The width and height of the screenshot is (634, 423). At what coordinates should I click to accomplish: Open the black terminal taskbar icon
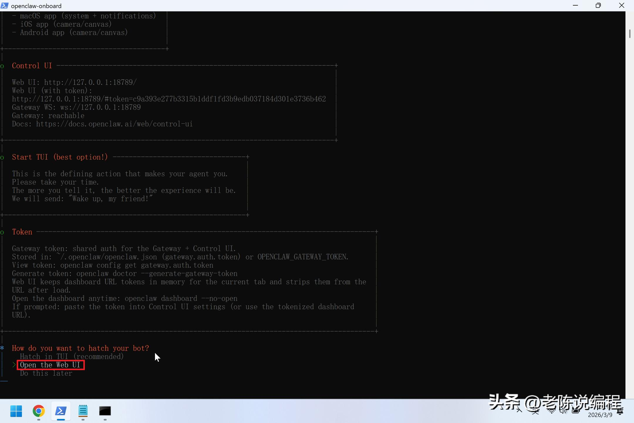point(105,411)
